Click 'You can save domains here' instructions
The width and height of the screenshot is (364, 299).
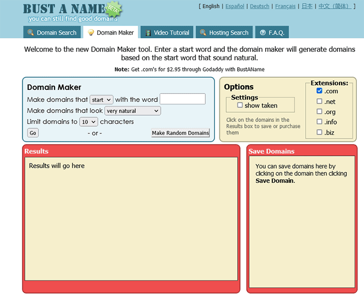301,173
